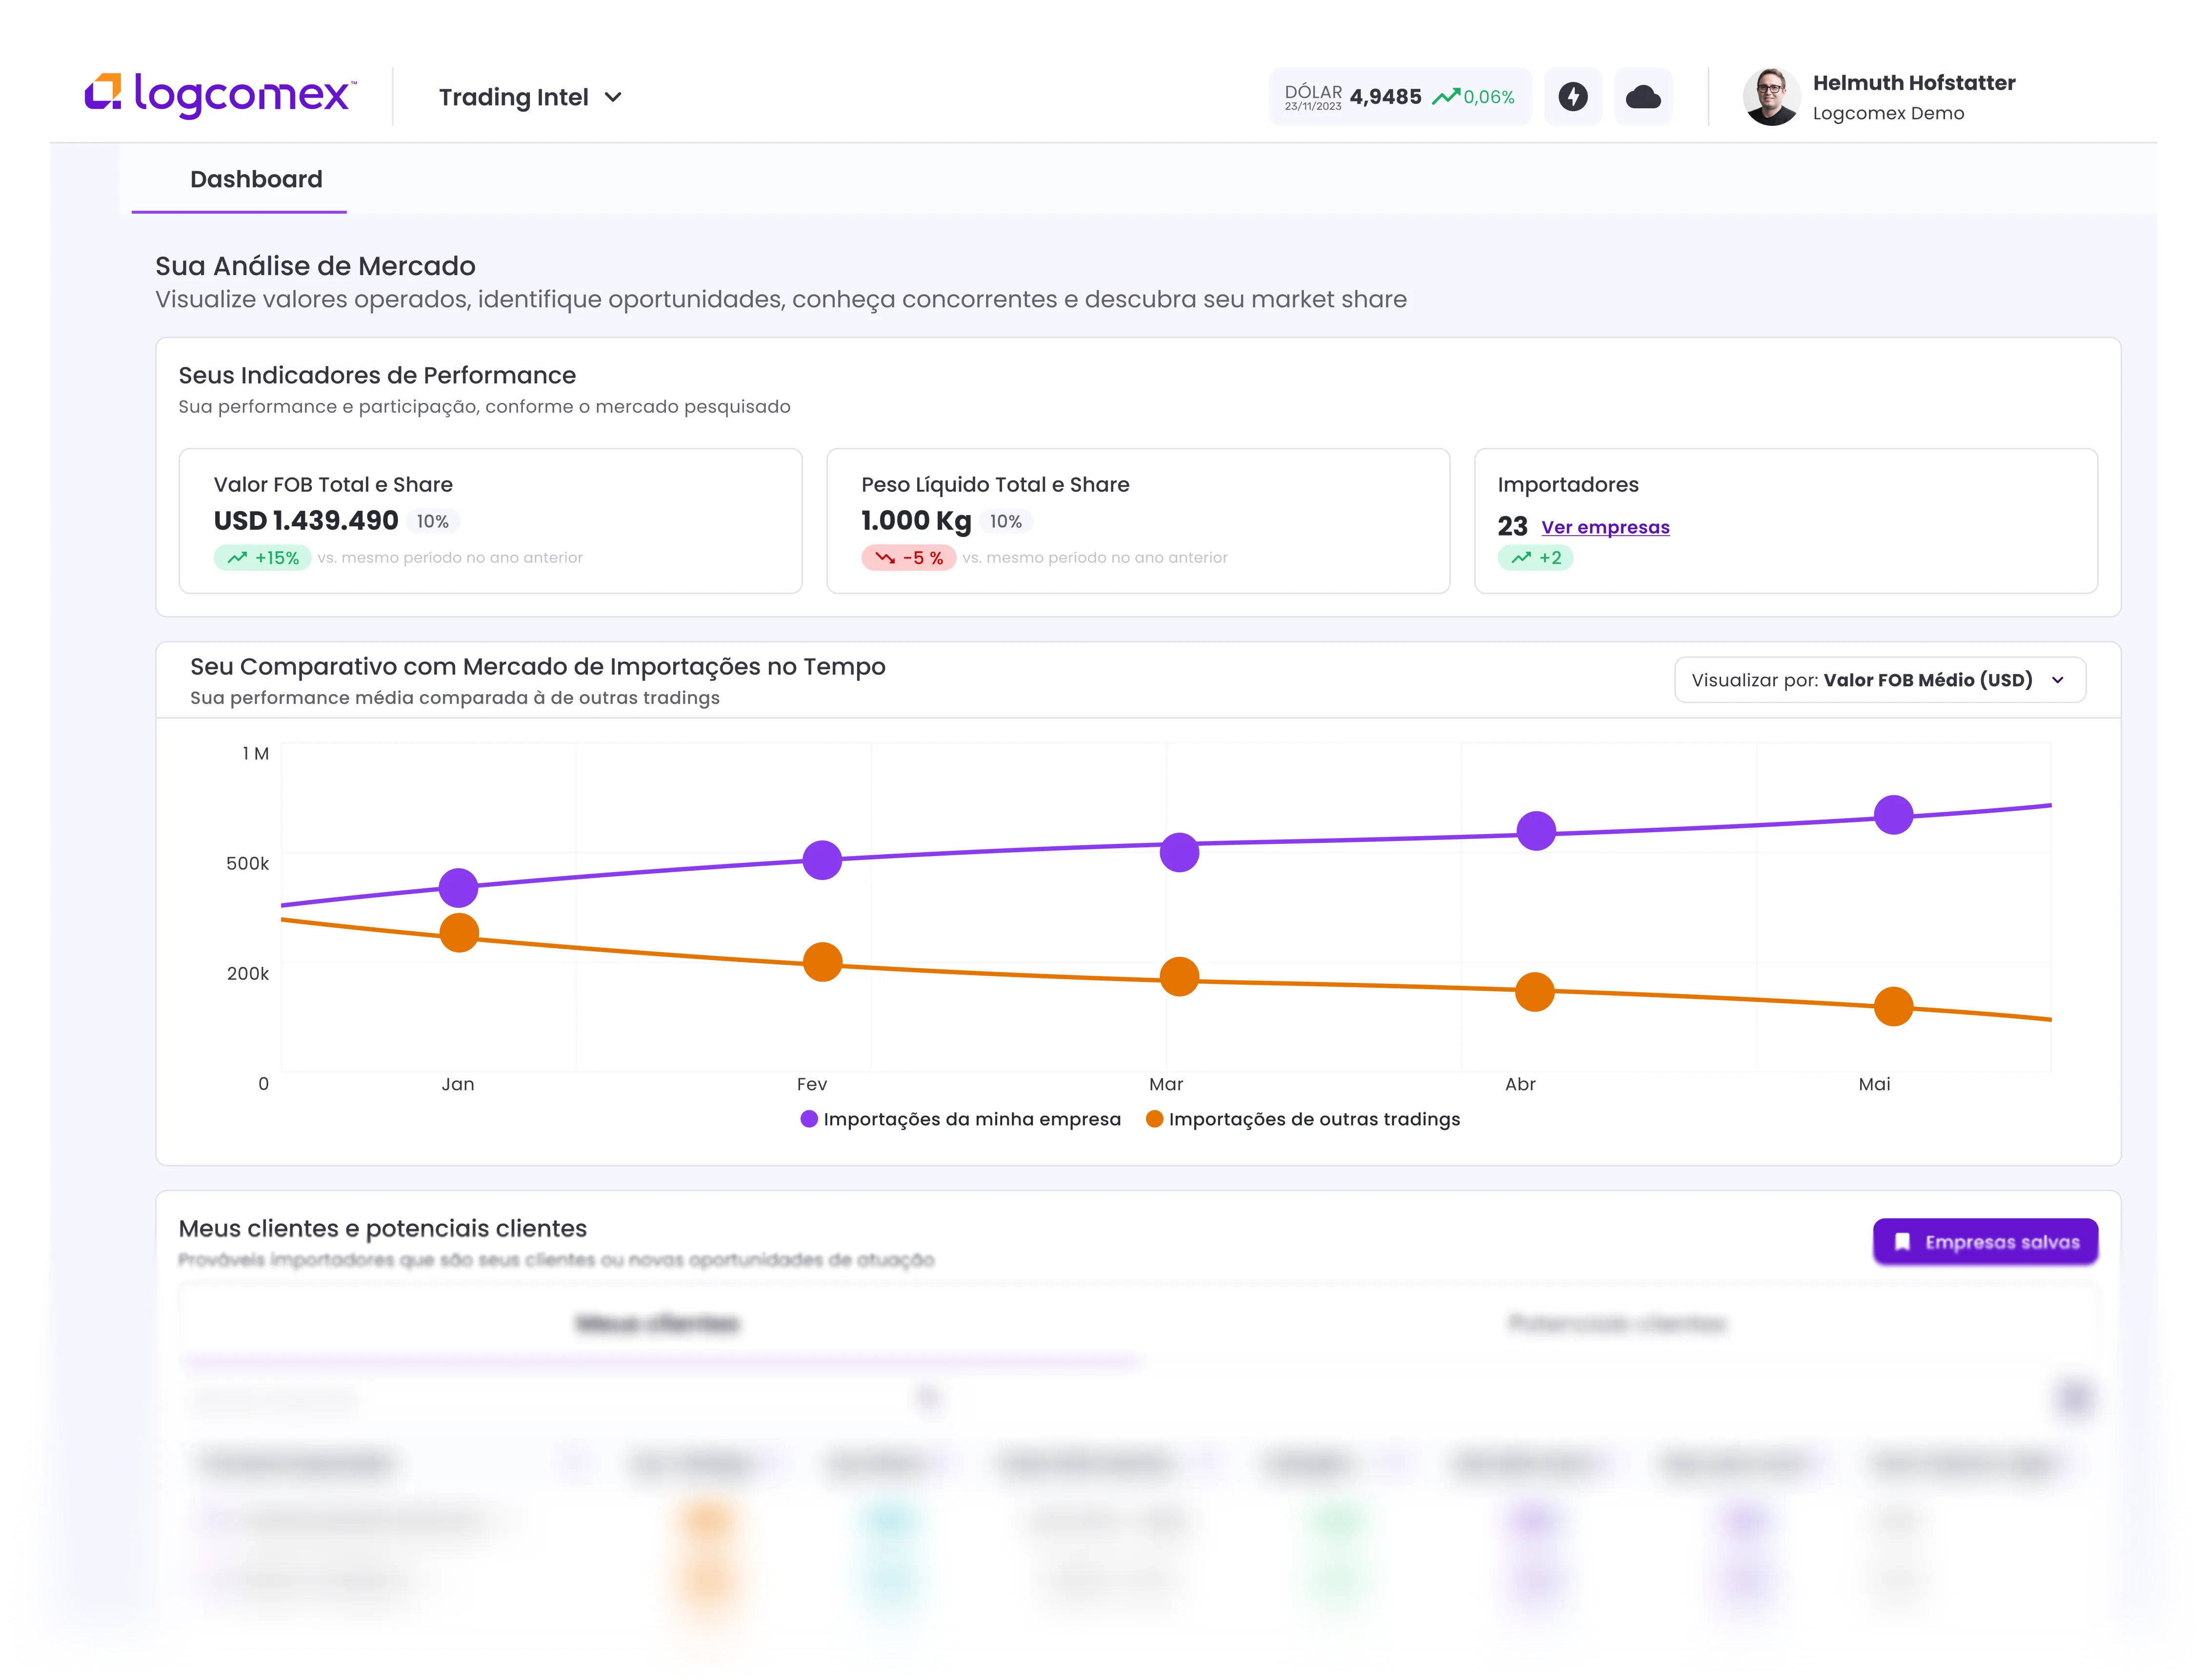Click chevron arrow next to Trading Intel
Screen dimensions: 2207x1680
coord(614,97)
